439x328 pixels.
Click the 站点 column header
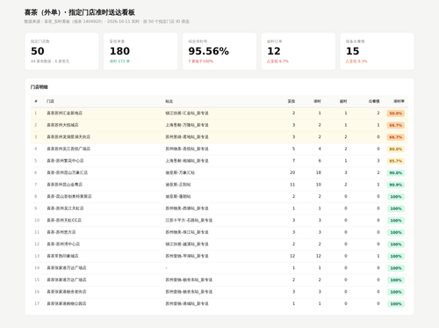tap(169, 101)
